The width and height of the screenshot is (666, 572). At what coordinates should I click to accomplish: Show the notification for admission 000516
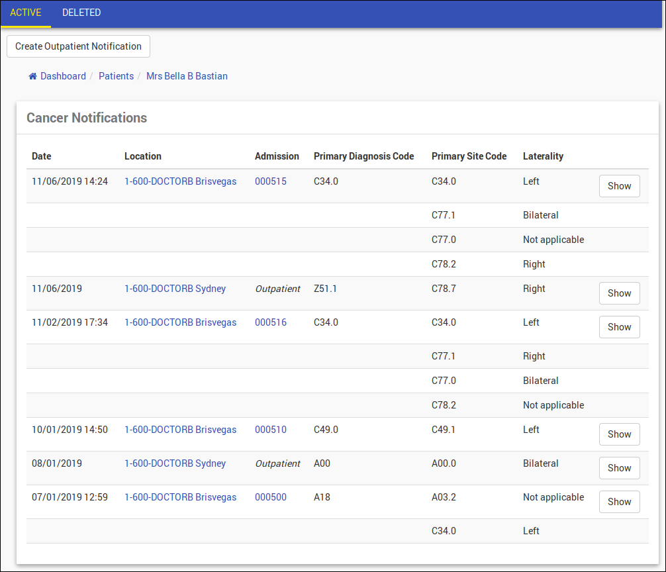[x=619, y=327]
